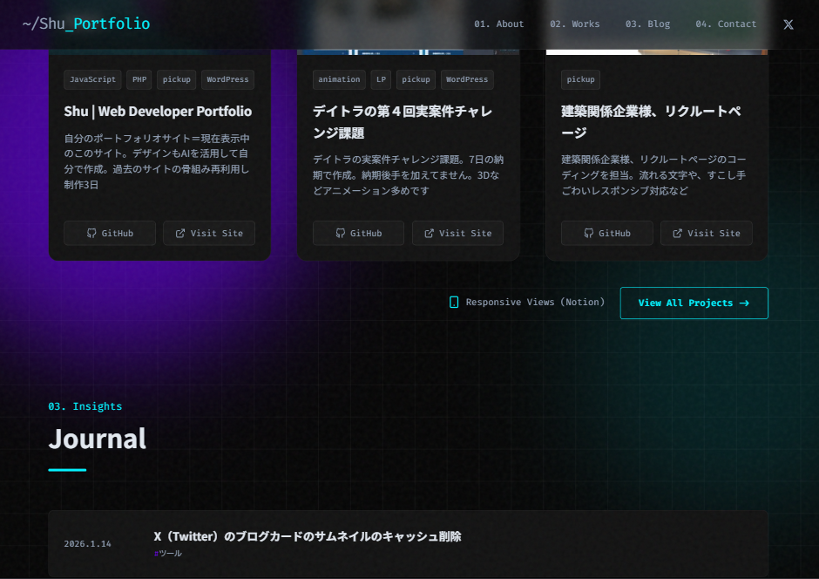
Task: Close the menu via the X icon
Action: pos(789,24)
